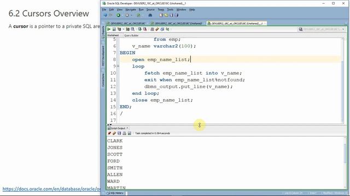Click the last icon in Script Output toolbar
This screenshot has height=196, width=350.
point(129,133)
